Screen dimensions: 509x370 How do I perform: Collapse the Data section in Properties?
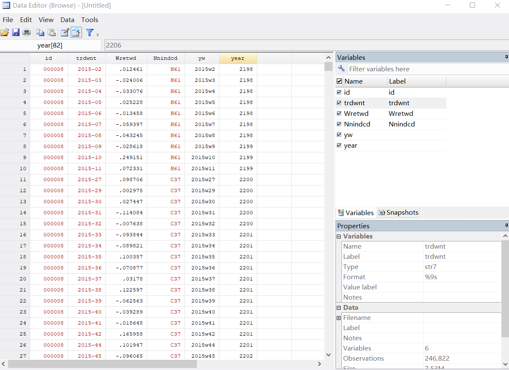click(339, 308)
